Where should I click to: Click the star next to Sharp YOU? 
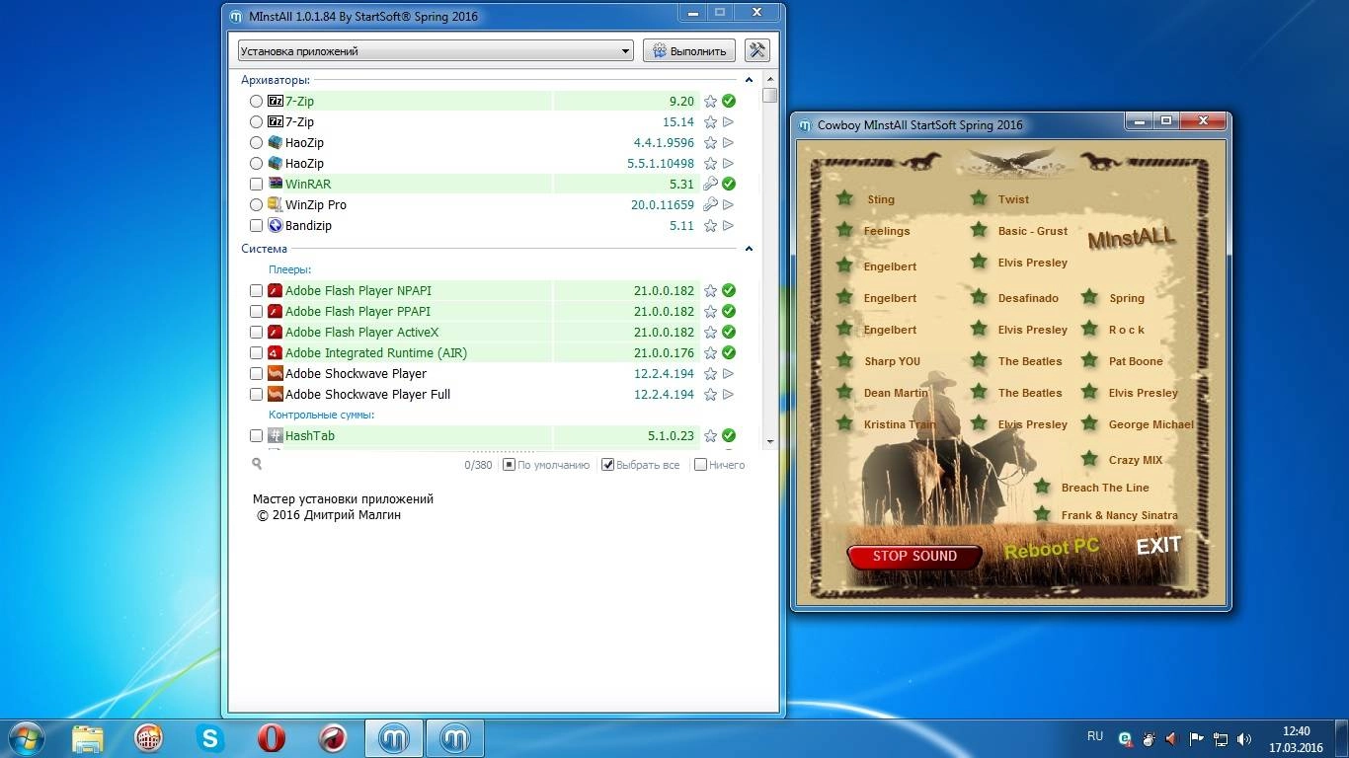844,360
